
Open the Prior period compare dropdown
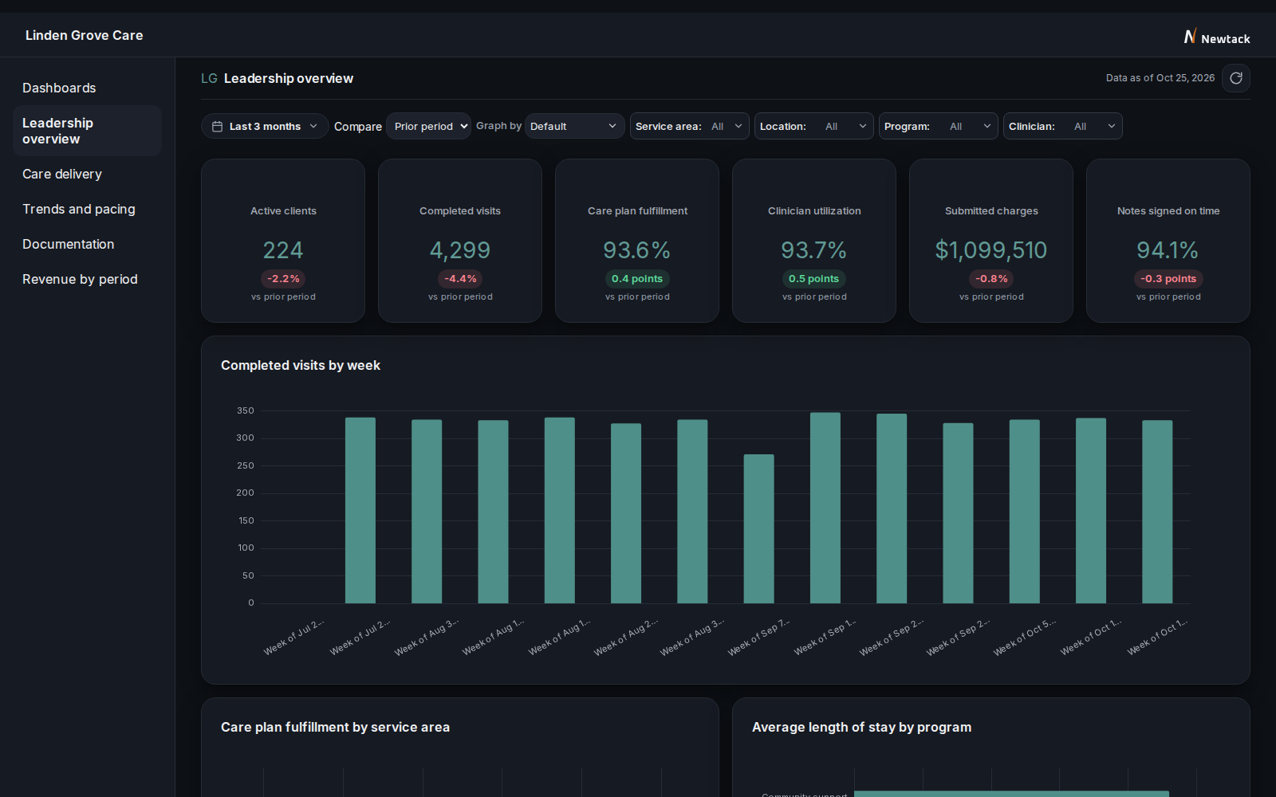point(429,126)
